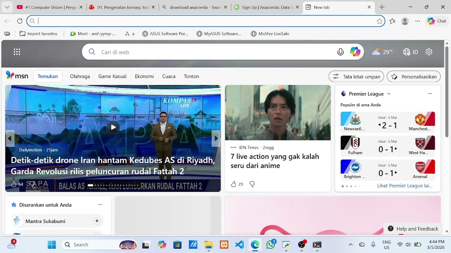Open the 7 live action article image
Viewport: 451px width, 253px height.
click(x=278, y=113)
